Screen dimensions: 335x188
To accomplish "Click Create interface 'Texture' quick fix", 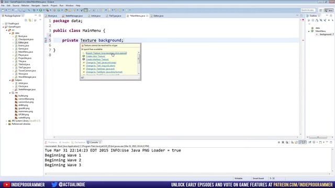I will coord(97,60).
